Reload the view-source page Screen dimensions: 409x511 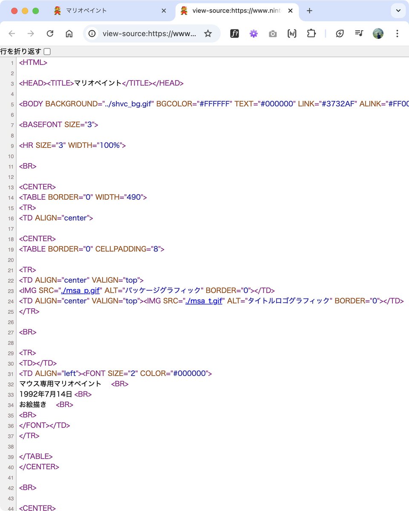coord(50,34)
